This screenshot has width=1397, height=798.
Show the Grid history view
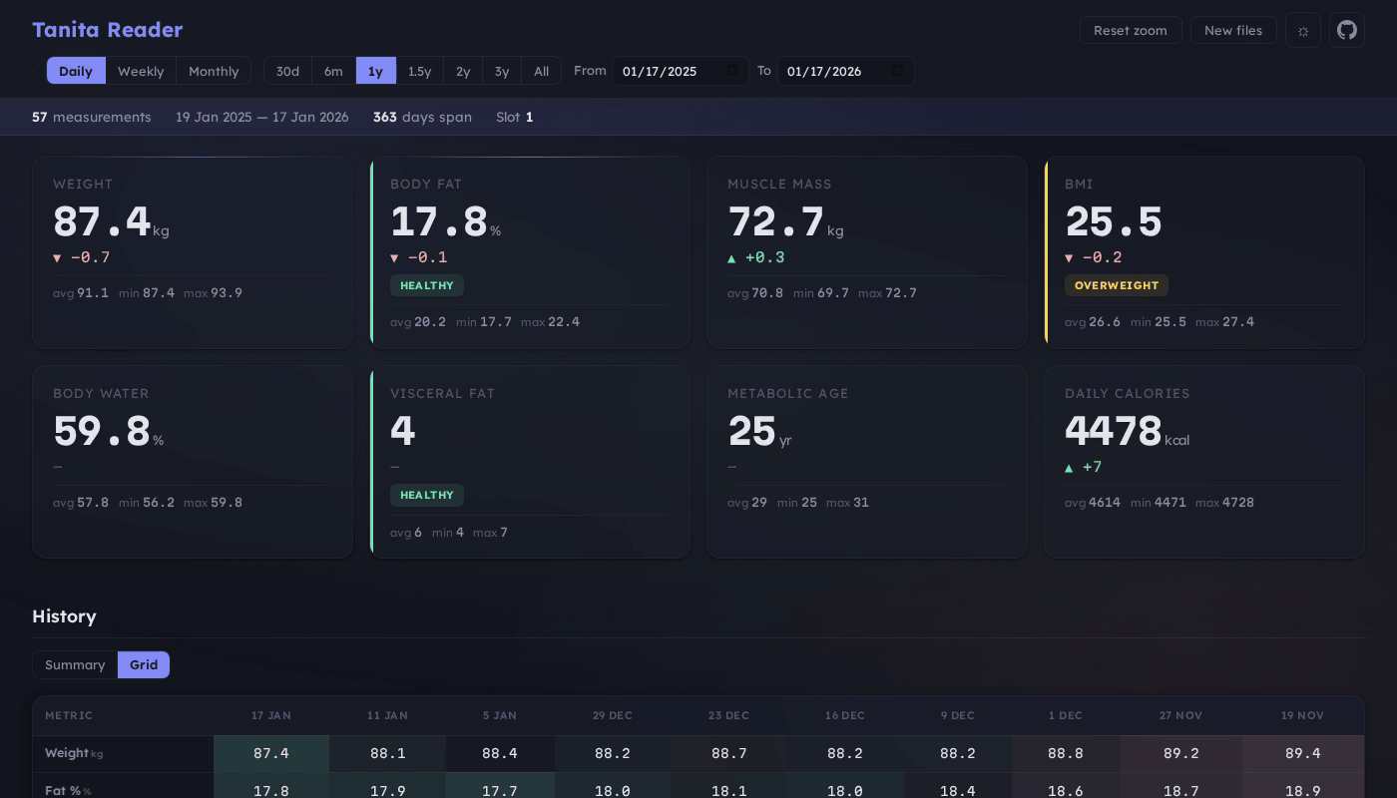coord(144,665)
